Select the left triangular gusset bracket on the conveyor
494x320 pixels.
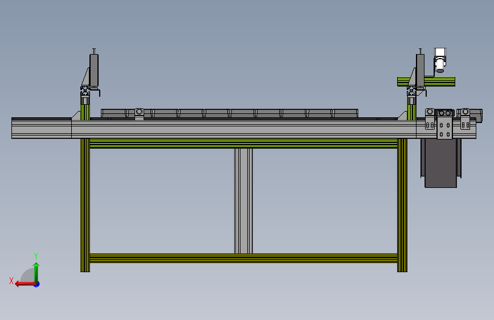(76, 116)
